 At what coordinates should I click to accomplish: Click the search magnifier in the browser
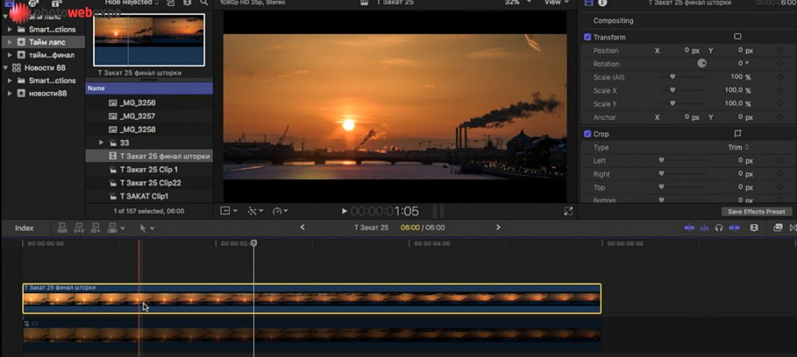[204, 3]
